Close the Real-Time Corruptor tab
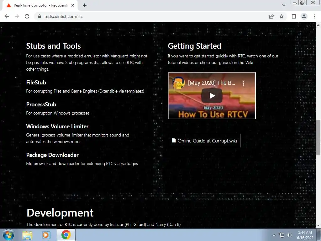Screen dimensions: 321x241 pos(73,5)
